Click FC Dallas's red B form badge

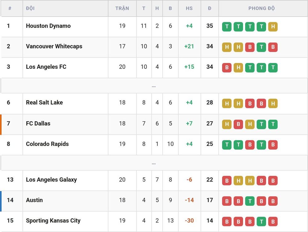click(238, 124)
